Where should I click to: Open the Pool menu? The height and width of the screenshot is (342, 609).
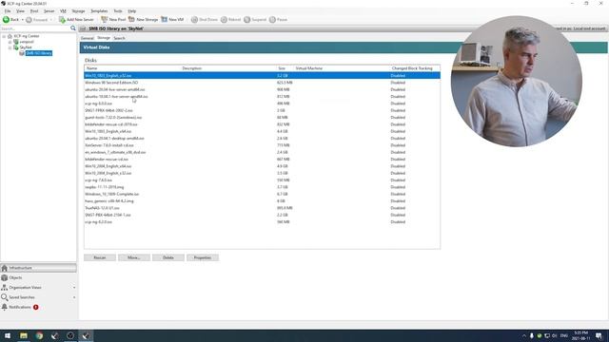pos(34,10)
